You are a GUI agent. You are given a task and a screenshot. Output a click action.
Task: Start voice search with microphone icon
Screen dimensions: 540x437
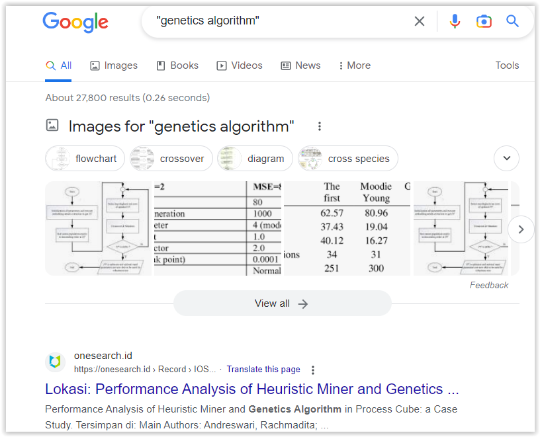point(455,21)
